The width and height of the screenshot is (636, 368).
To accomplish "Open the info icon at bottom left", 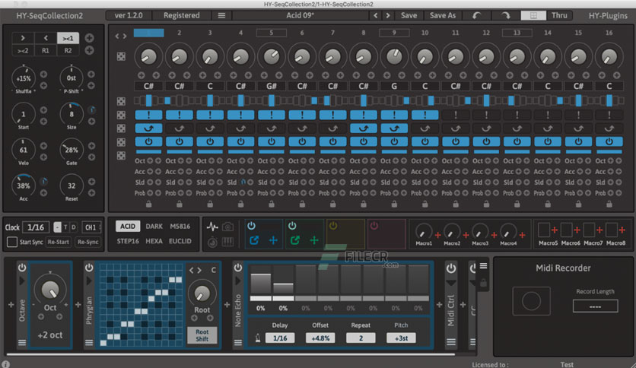I will coord(5,364).
